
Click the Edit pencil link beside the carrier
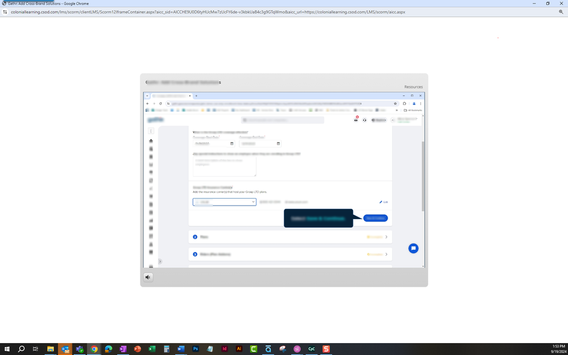[384, 202]
